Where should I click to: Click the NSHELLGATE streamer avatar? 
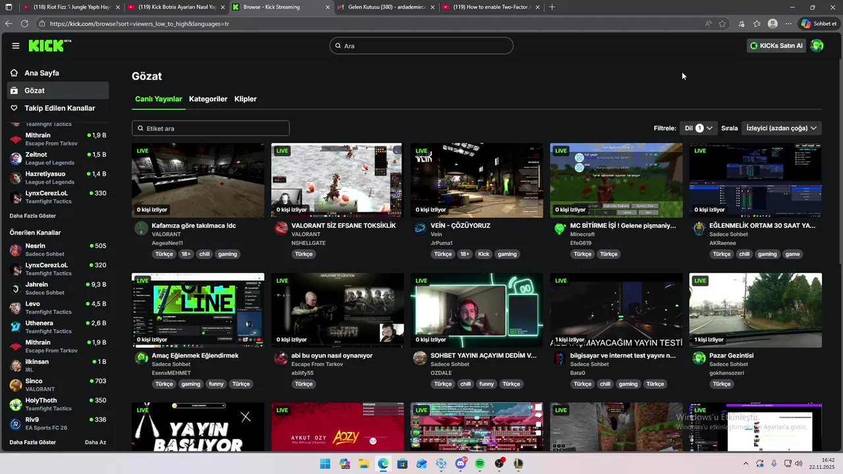pyautogui.click(x=281, y=228)
